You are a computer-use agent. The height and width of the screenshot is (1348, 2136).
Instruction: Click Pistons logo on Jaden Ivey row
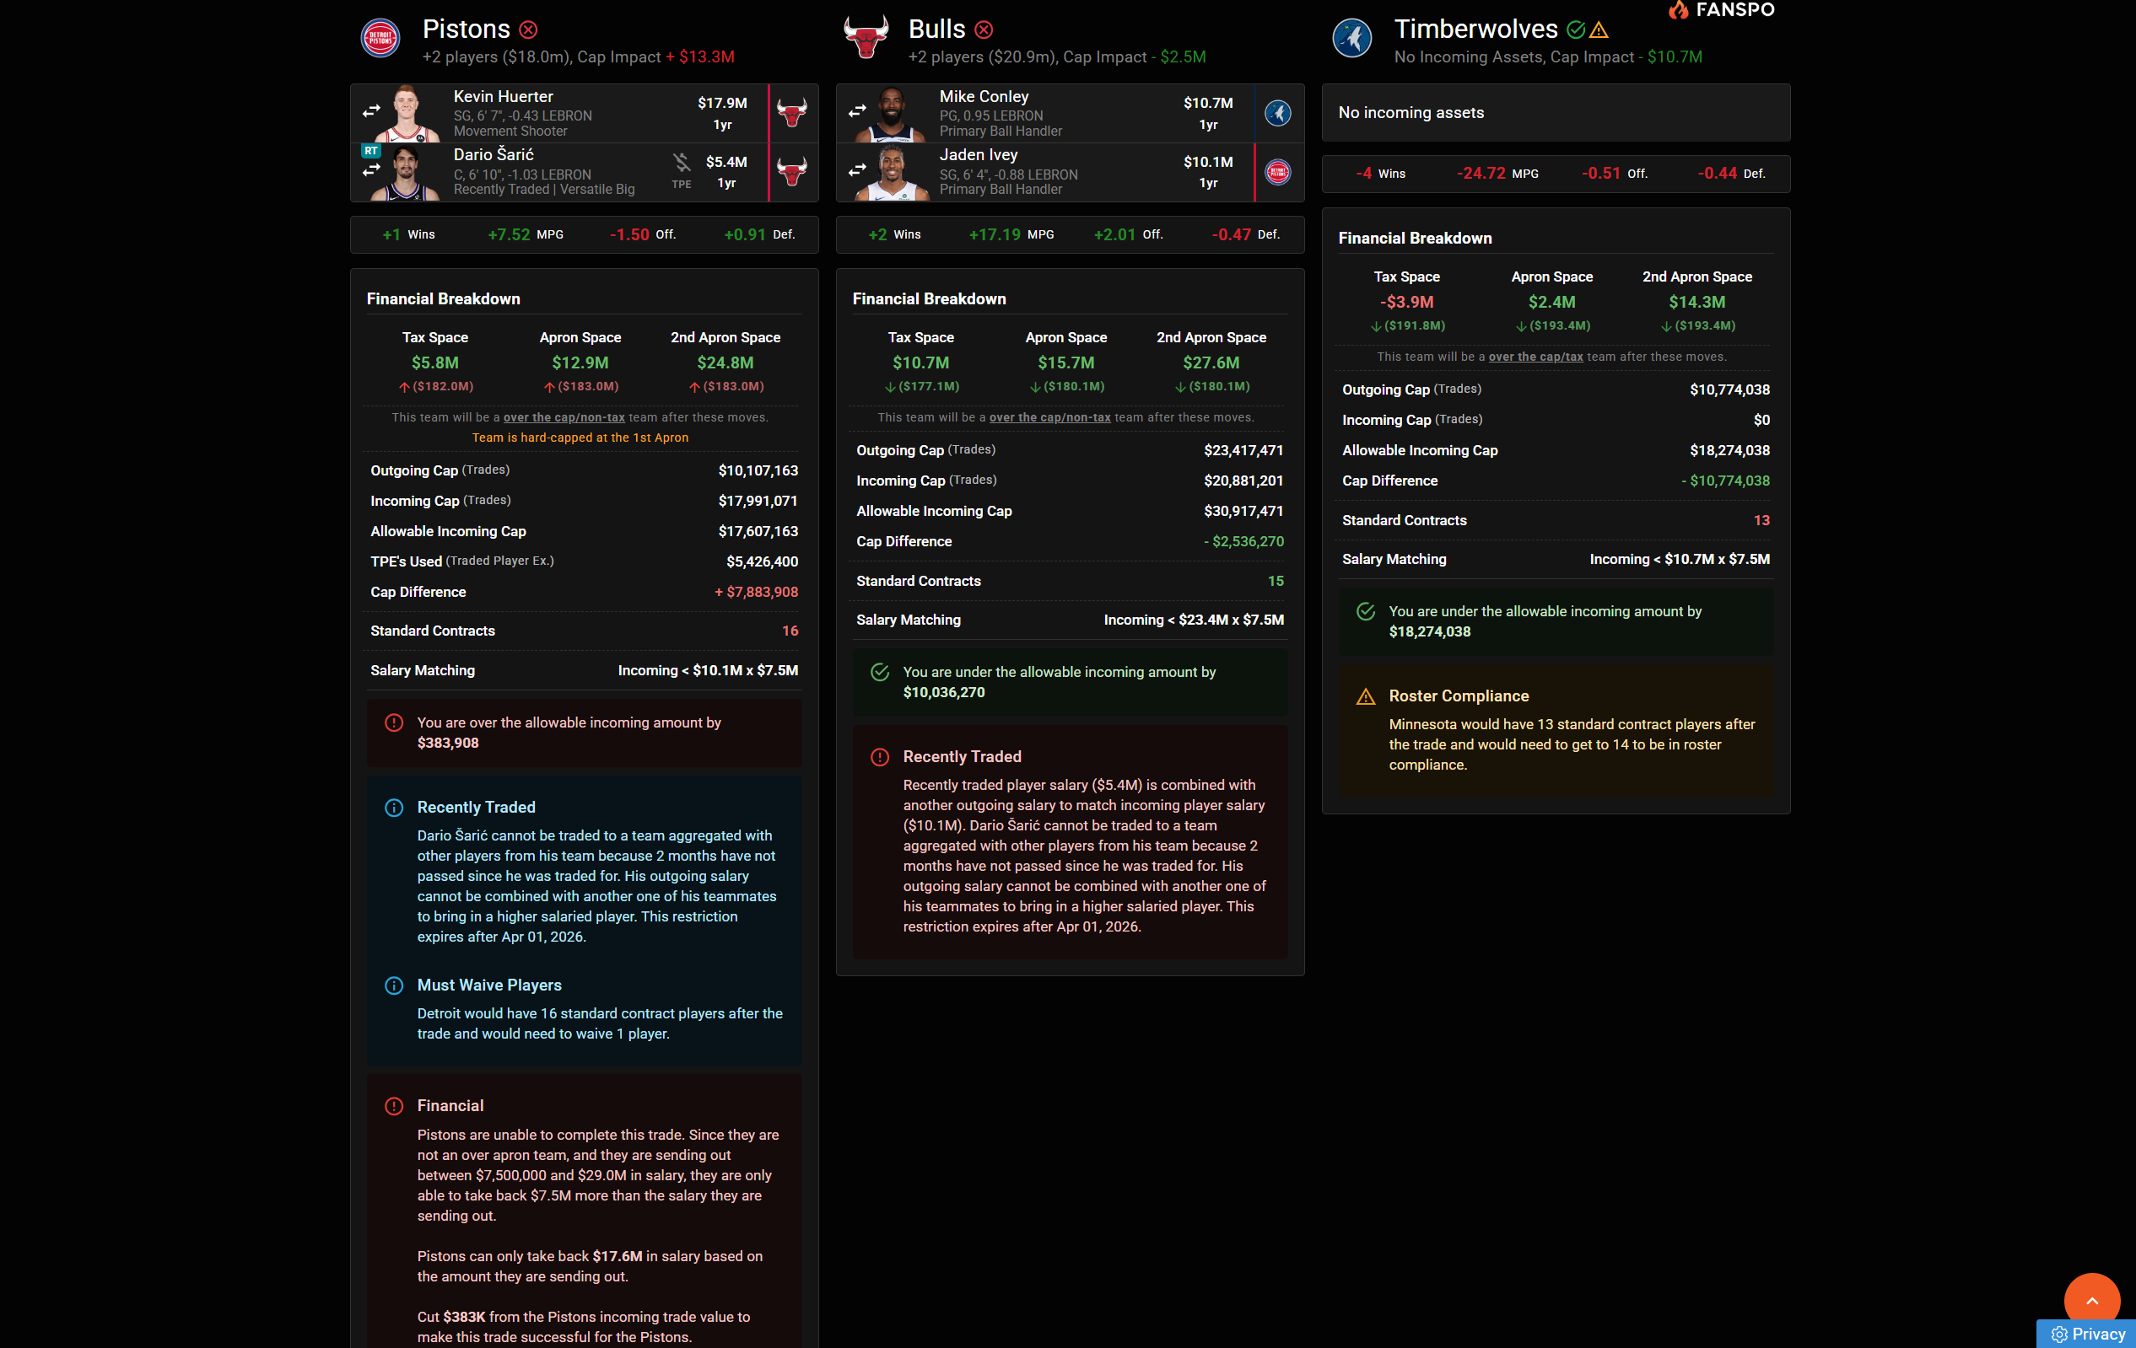[1277, 172]
